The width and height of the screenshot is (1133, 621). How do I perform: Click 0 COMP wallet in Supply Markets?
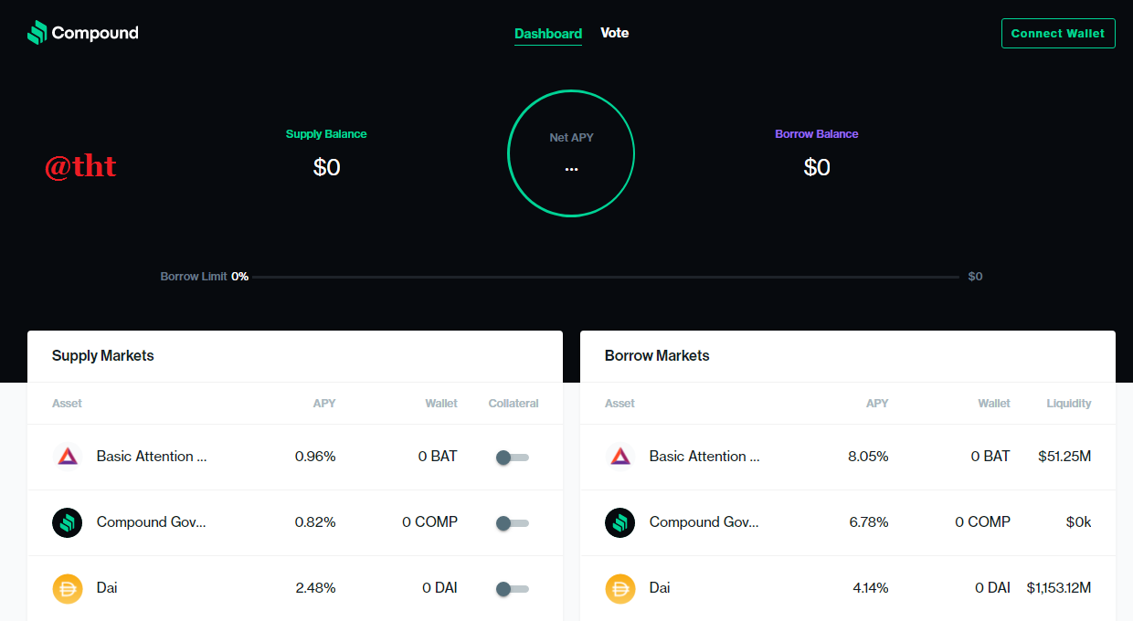[429, 522]
